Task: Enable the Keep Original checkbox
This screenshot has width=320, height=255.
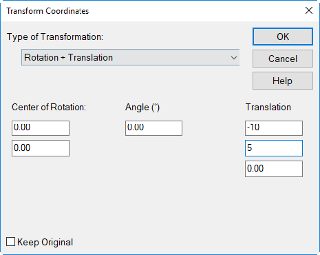Action: (x=10, y=242)
